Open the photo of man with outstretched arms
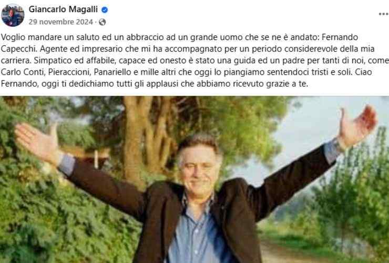389x263 pixels. point(194,179)
